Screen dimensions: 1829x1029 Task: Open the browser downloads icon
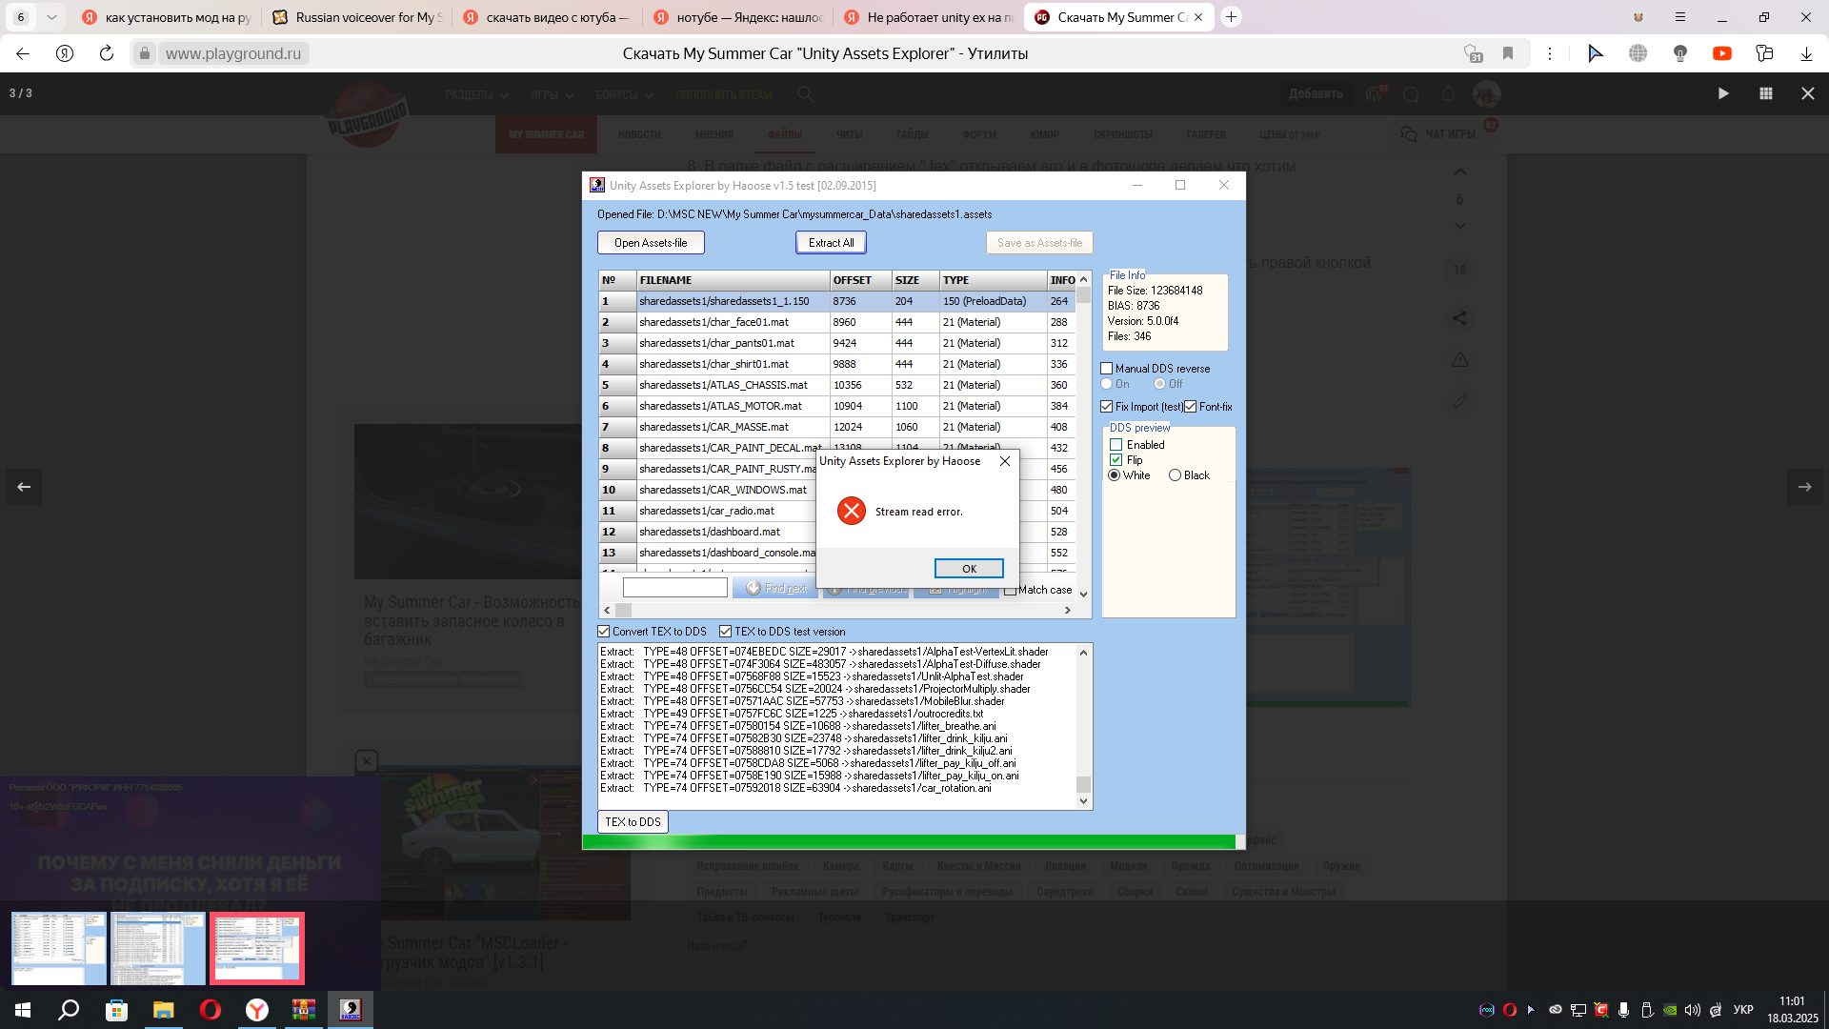click(1806, 53)
